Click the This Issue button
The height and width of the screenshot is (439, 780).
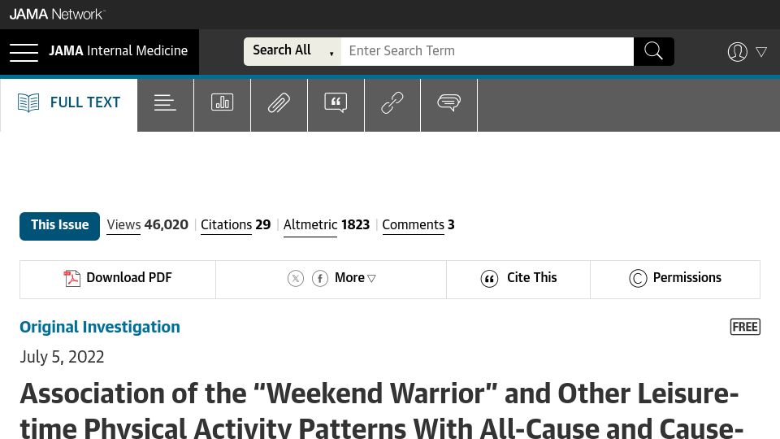59,226
